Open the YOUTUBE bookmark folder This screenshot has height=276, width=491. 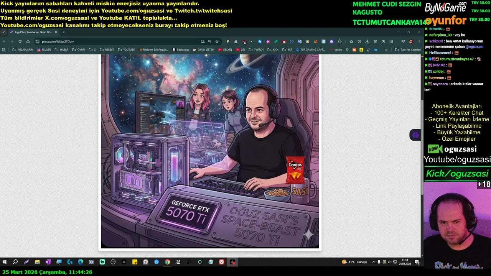click(126, 49)
